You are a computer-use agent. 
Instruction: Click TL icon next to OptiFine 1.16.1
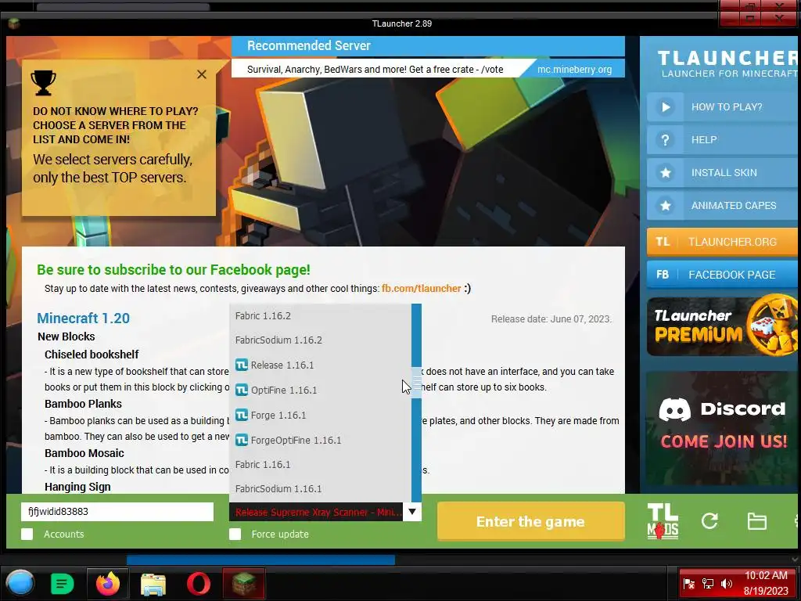242,390
